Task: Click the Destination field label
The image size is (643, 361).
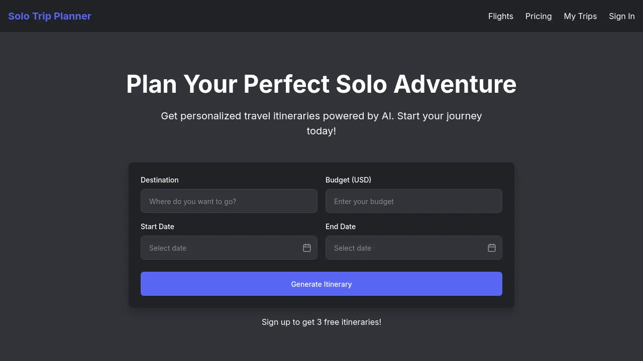Action: pyautogui.click(x=159, y=180)
